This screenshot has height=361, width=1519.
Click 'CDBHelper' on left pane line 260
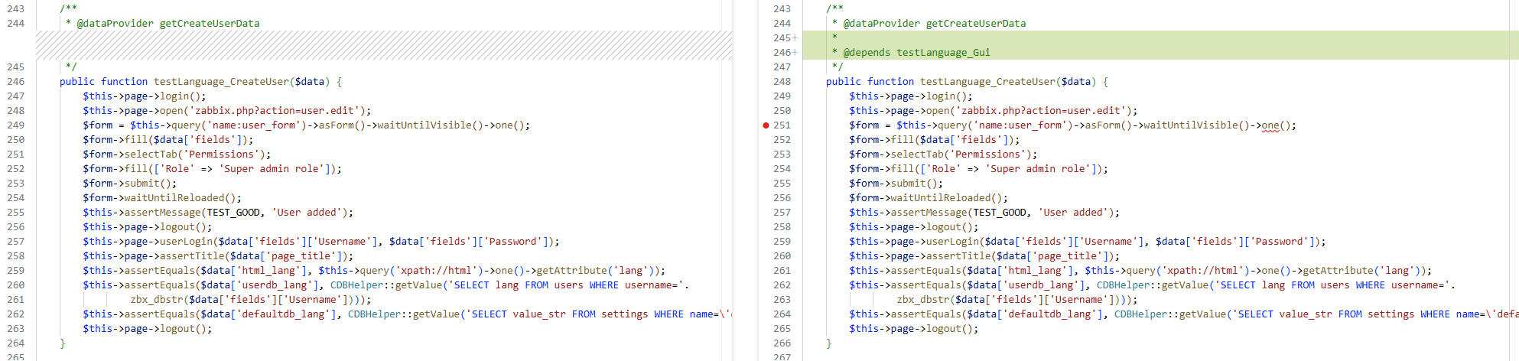tap(356, 285)
